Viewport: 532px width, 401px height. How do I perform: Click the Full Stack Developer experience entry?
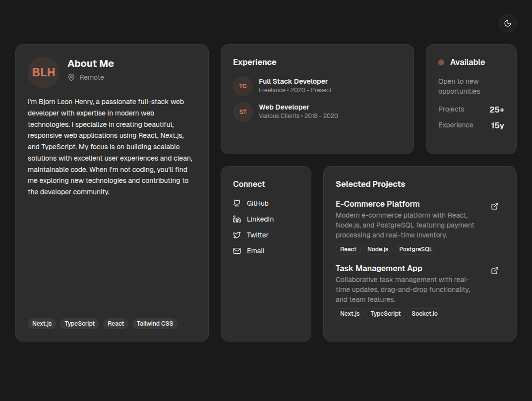[x=293, y=81]
